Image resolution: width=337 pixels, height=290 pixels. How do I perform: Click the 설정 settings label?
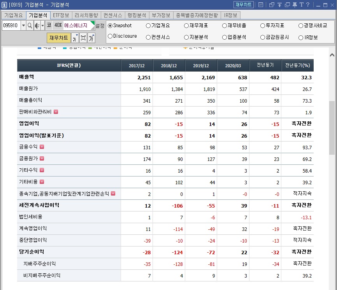point(100,26)
